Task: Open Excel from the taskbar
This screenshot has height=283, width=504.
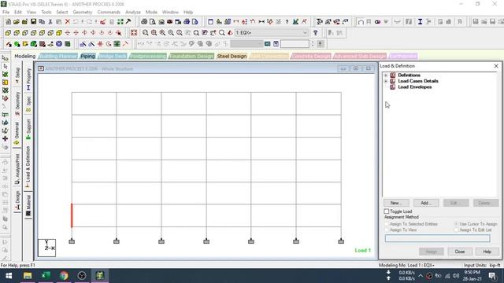Action: (46, 276)
